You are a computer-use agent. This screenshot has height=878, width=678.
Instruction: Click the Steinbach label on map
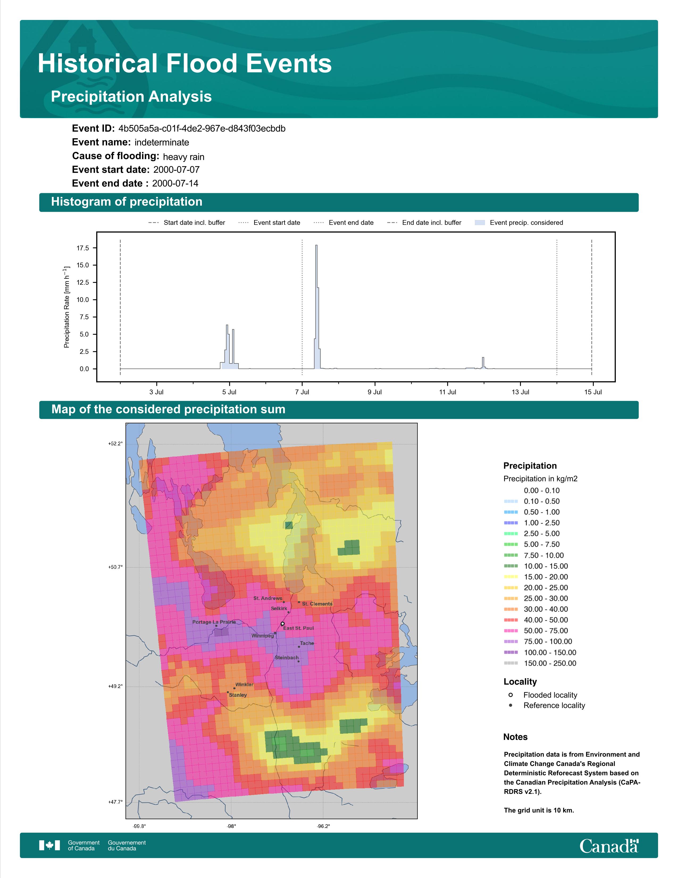(x=287, y=658)
